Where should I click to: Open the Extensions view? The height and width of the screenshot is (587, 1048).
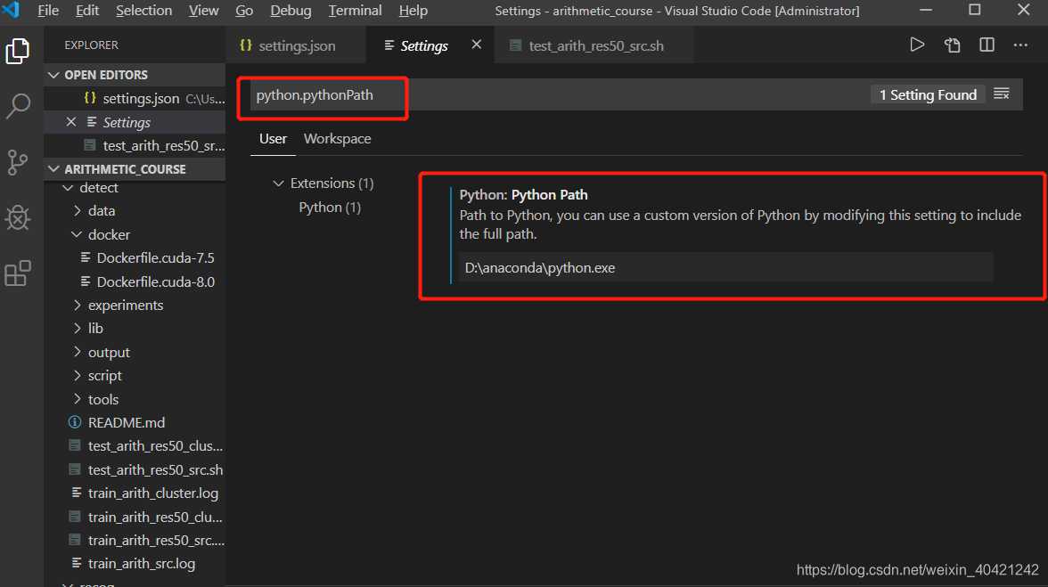point(18,273)
